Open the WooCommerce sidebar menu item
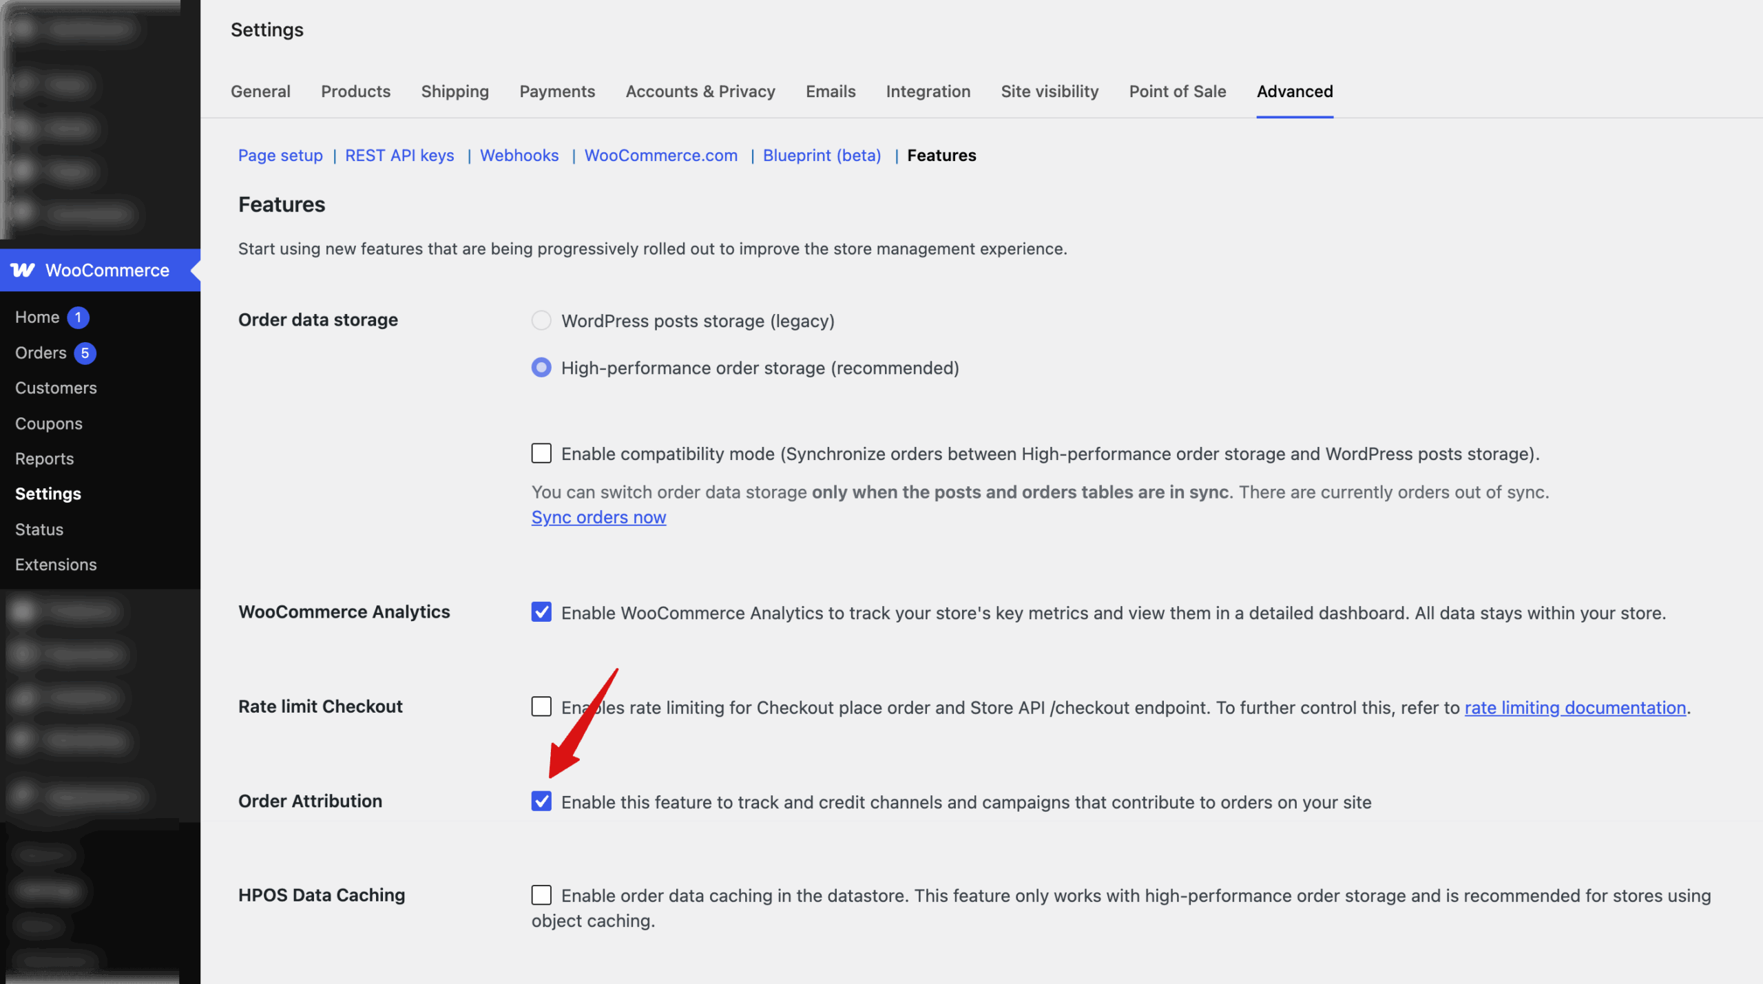The image size is (1763, 984). pos(100,270)
